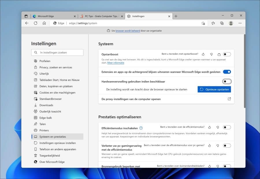Enable Efficiëntiemodus inschakelen switch
Image resolution: width=260 pixels, height=179 pixels.
(227, 127)
